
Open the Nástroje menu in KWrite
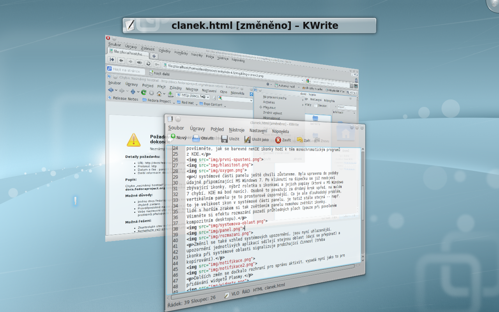point(237,130)
